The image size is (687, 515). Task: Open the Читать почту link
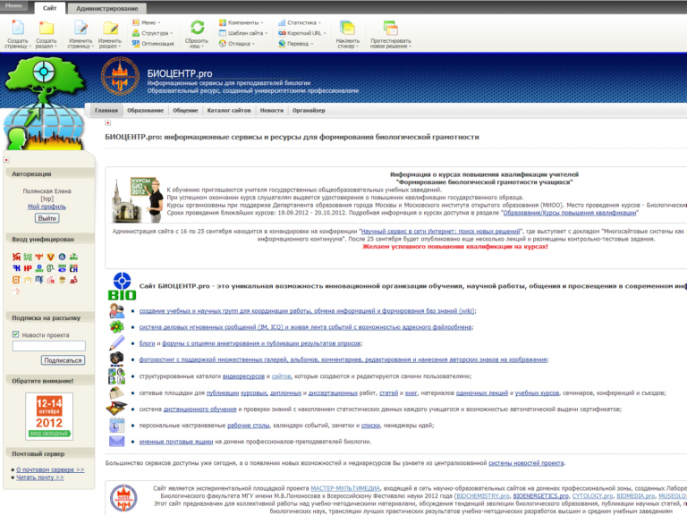(40, 477)
